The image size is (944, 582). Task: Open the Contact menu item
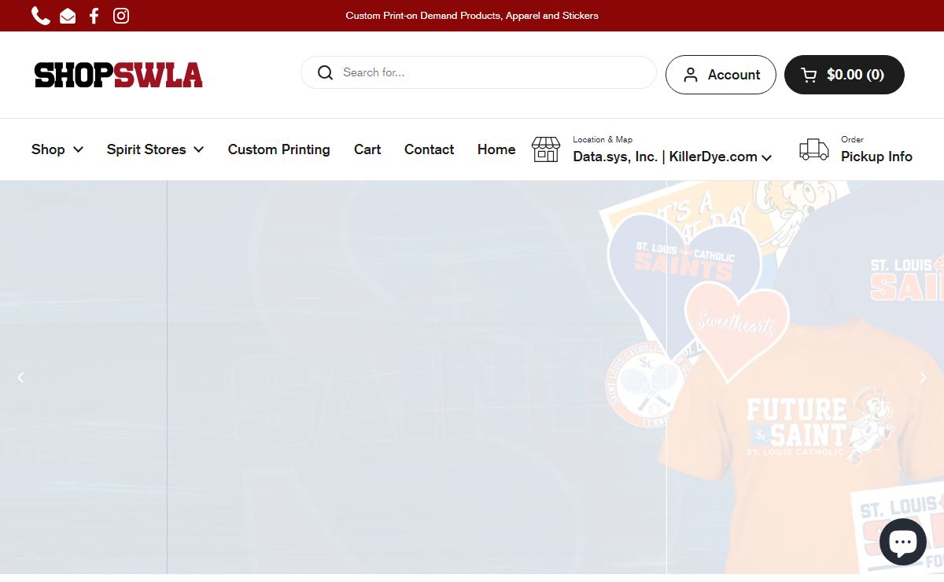click(429, 149)
